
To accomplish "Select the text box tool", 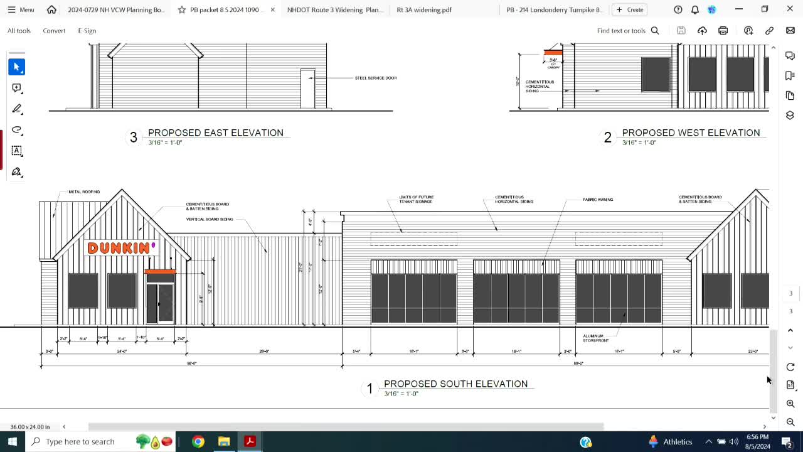I will (16, 151).
